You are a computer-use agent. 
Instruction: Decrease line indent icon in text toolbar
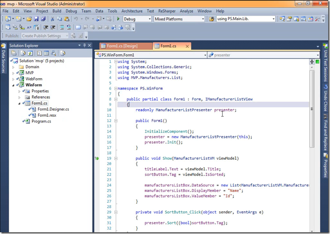point(46,27)
